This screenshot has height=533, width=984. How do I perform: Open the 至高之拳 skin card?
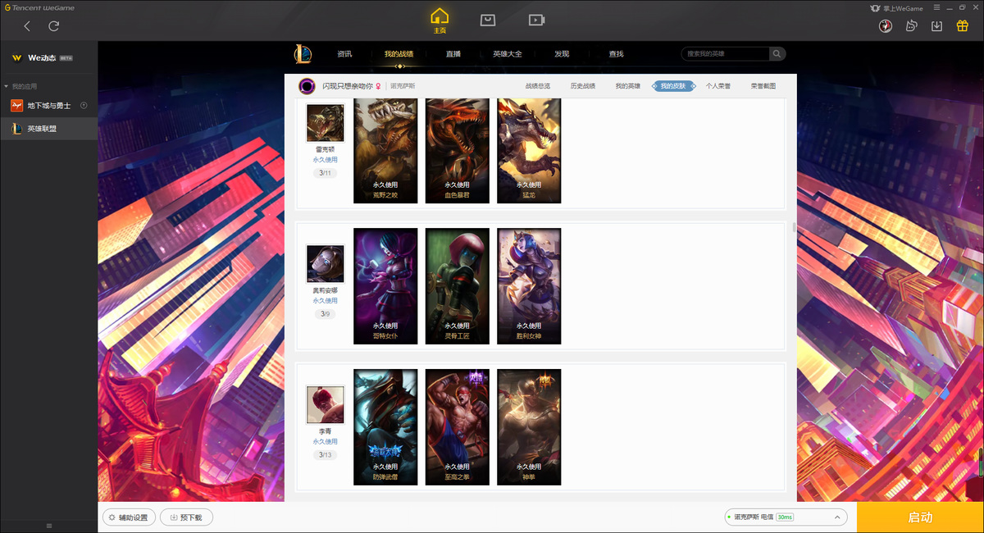click(458, 427)
